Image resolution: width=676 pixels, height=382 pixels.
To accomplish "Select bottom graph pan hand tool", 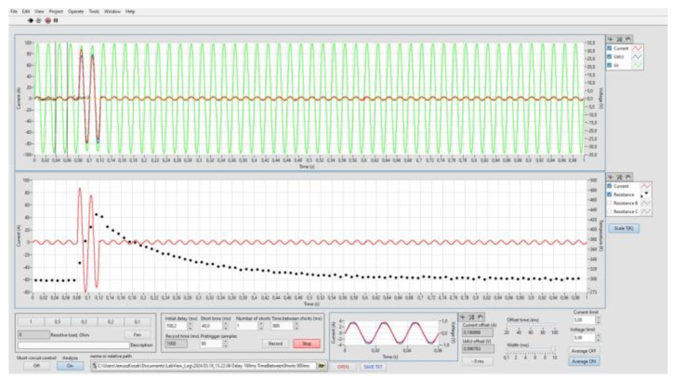I will point(628,177).
